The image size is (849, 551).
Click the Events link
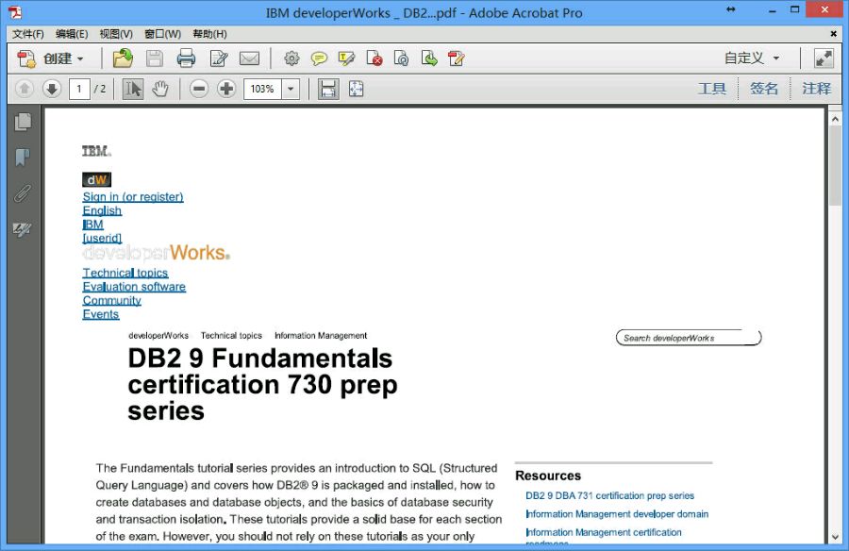[101, 314]
